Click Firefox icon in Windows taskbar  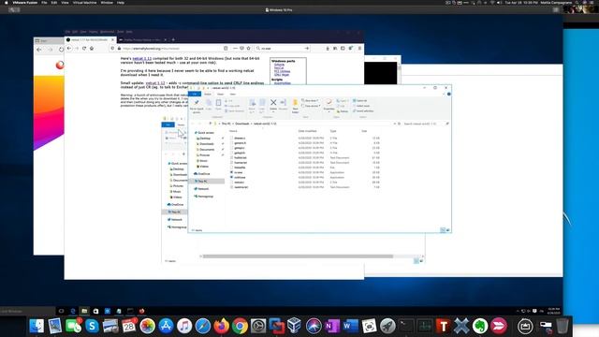point(141,311)
